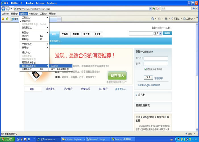Open the 个人秀 site tab
This screenshot has width=199, height=142.
(97, 34)
